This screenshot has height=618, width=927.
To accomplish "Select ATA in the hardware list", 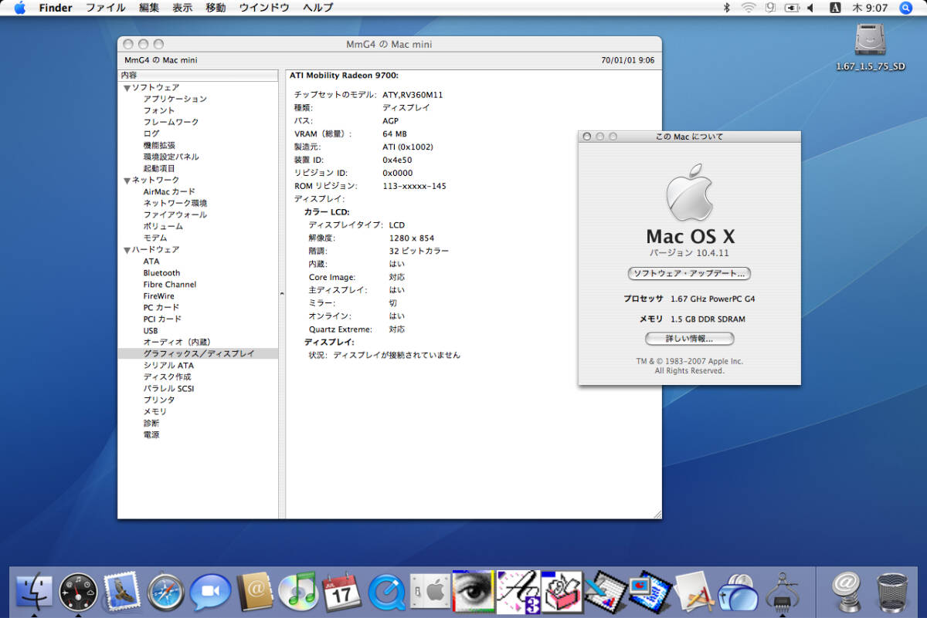I will pos(151,262).
